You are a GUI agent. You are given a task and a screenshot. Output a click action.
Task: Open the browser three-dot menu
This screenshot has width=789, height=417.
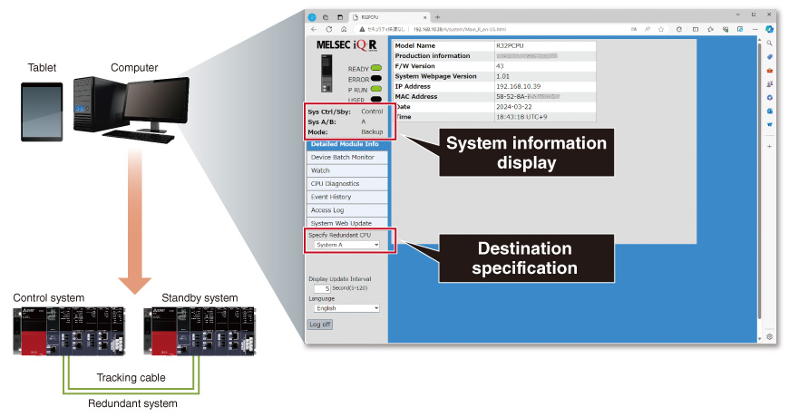click(755, 29)
